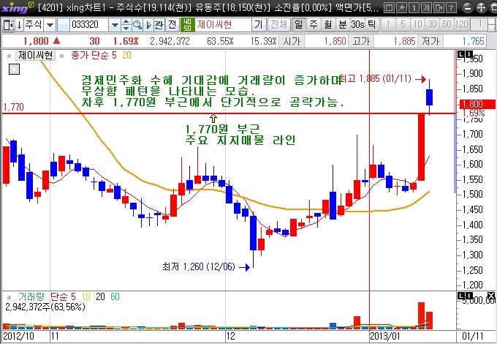
Task: Click the price axis LC icon
Action: pos(465,55)
